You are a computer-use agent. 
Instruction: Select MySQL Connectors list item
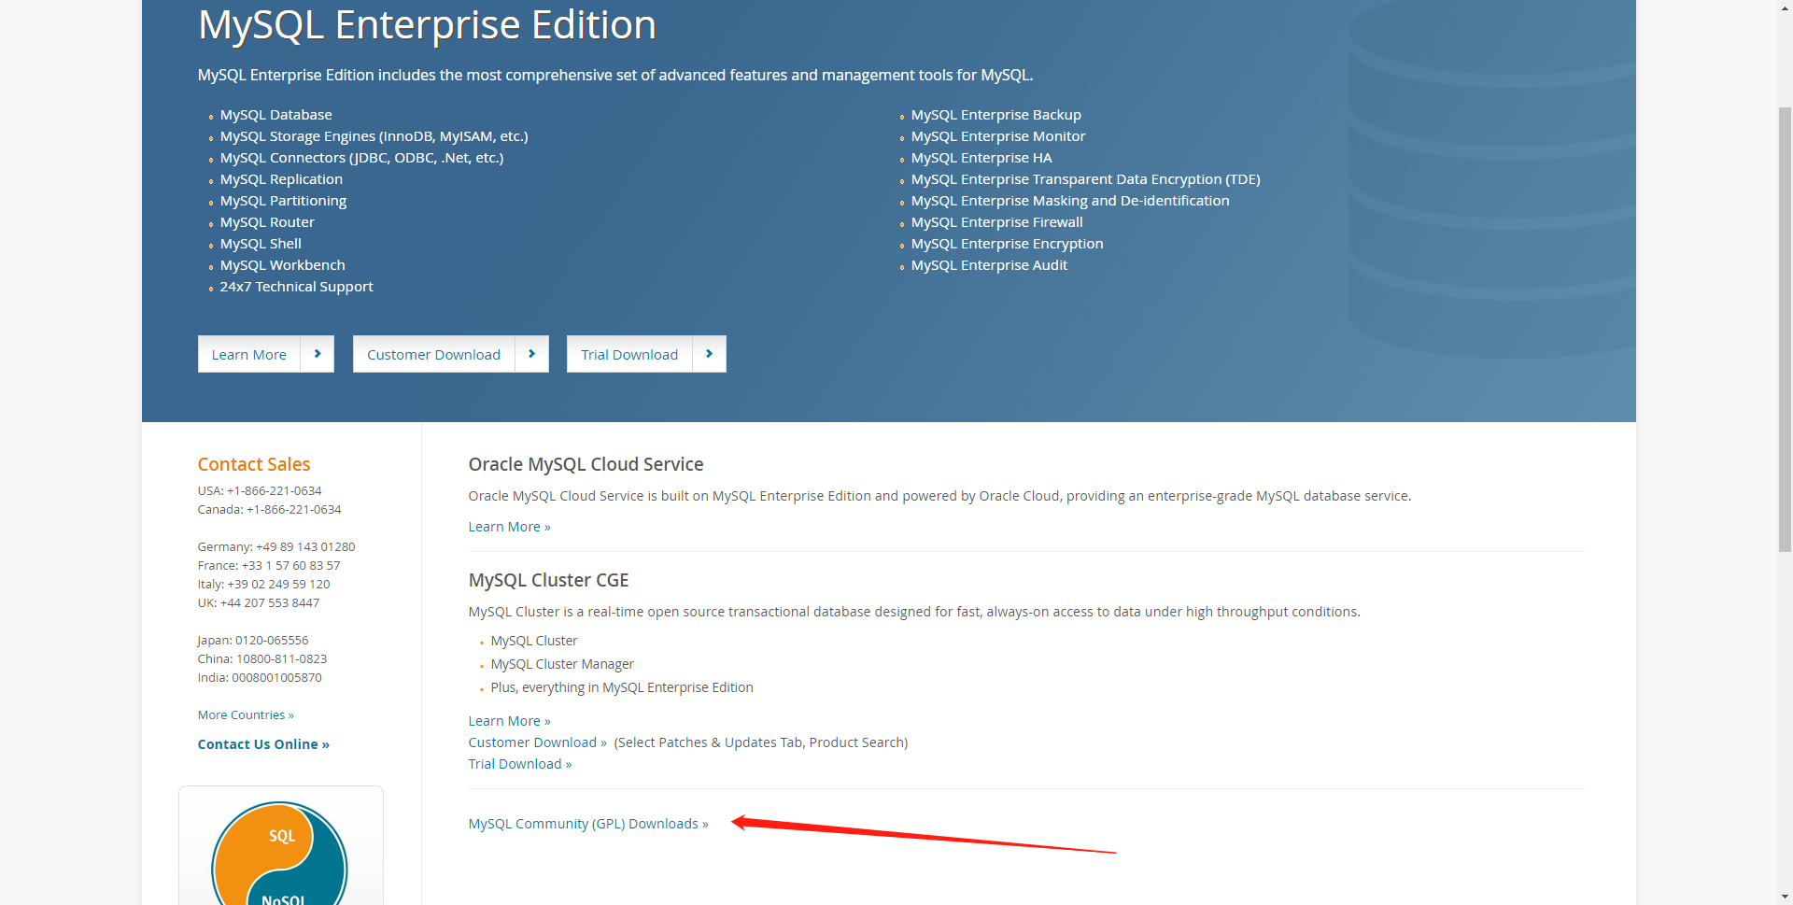click(362, 158)
